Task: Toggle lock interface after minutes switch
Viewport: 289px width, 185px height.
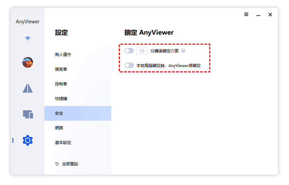Action: pyautogui.click(x=129, y=51)
